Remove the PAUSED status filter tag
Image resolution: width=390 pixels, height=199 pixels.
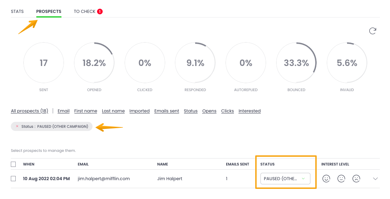tap(17, 126)
